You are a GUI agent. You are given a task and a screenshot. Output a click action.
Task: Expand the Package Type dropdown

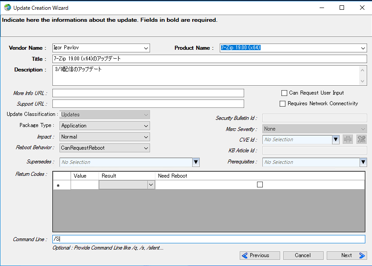(146, 126)
